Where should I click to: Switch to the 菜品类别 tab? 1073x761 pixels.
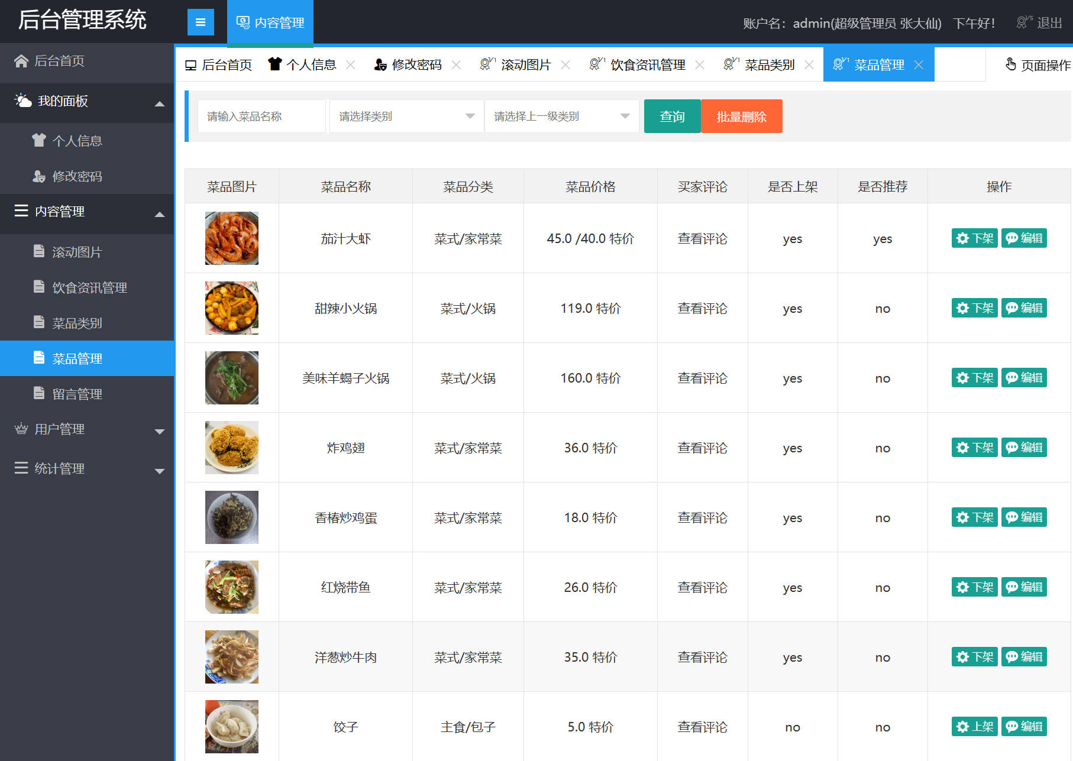769,64
